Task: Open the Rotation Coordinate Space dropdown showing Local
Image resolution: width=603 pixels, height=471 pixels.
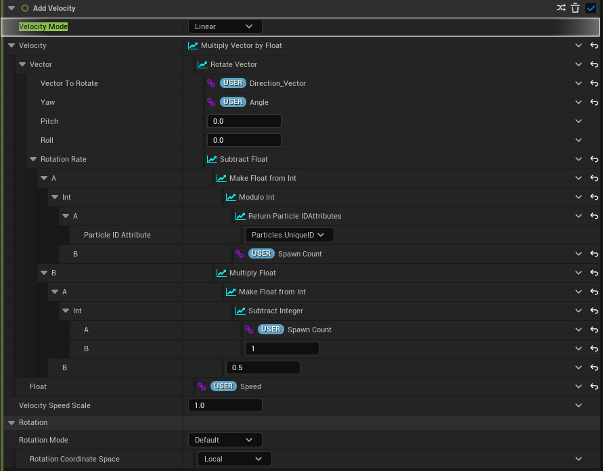Action: [234, 459]
